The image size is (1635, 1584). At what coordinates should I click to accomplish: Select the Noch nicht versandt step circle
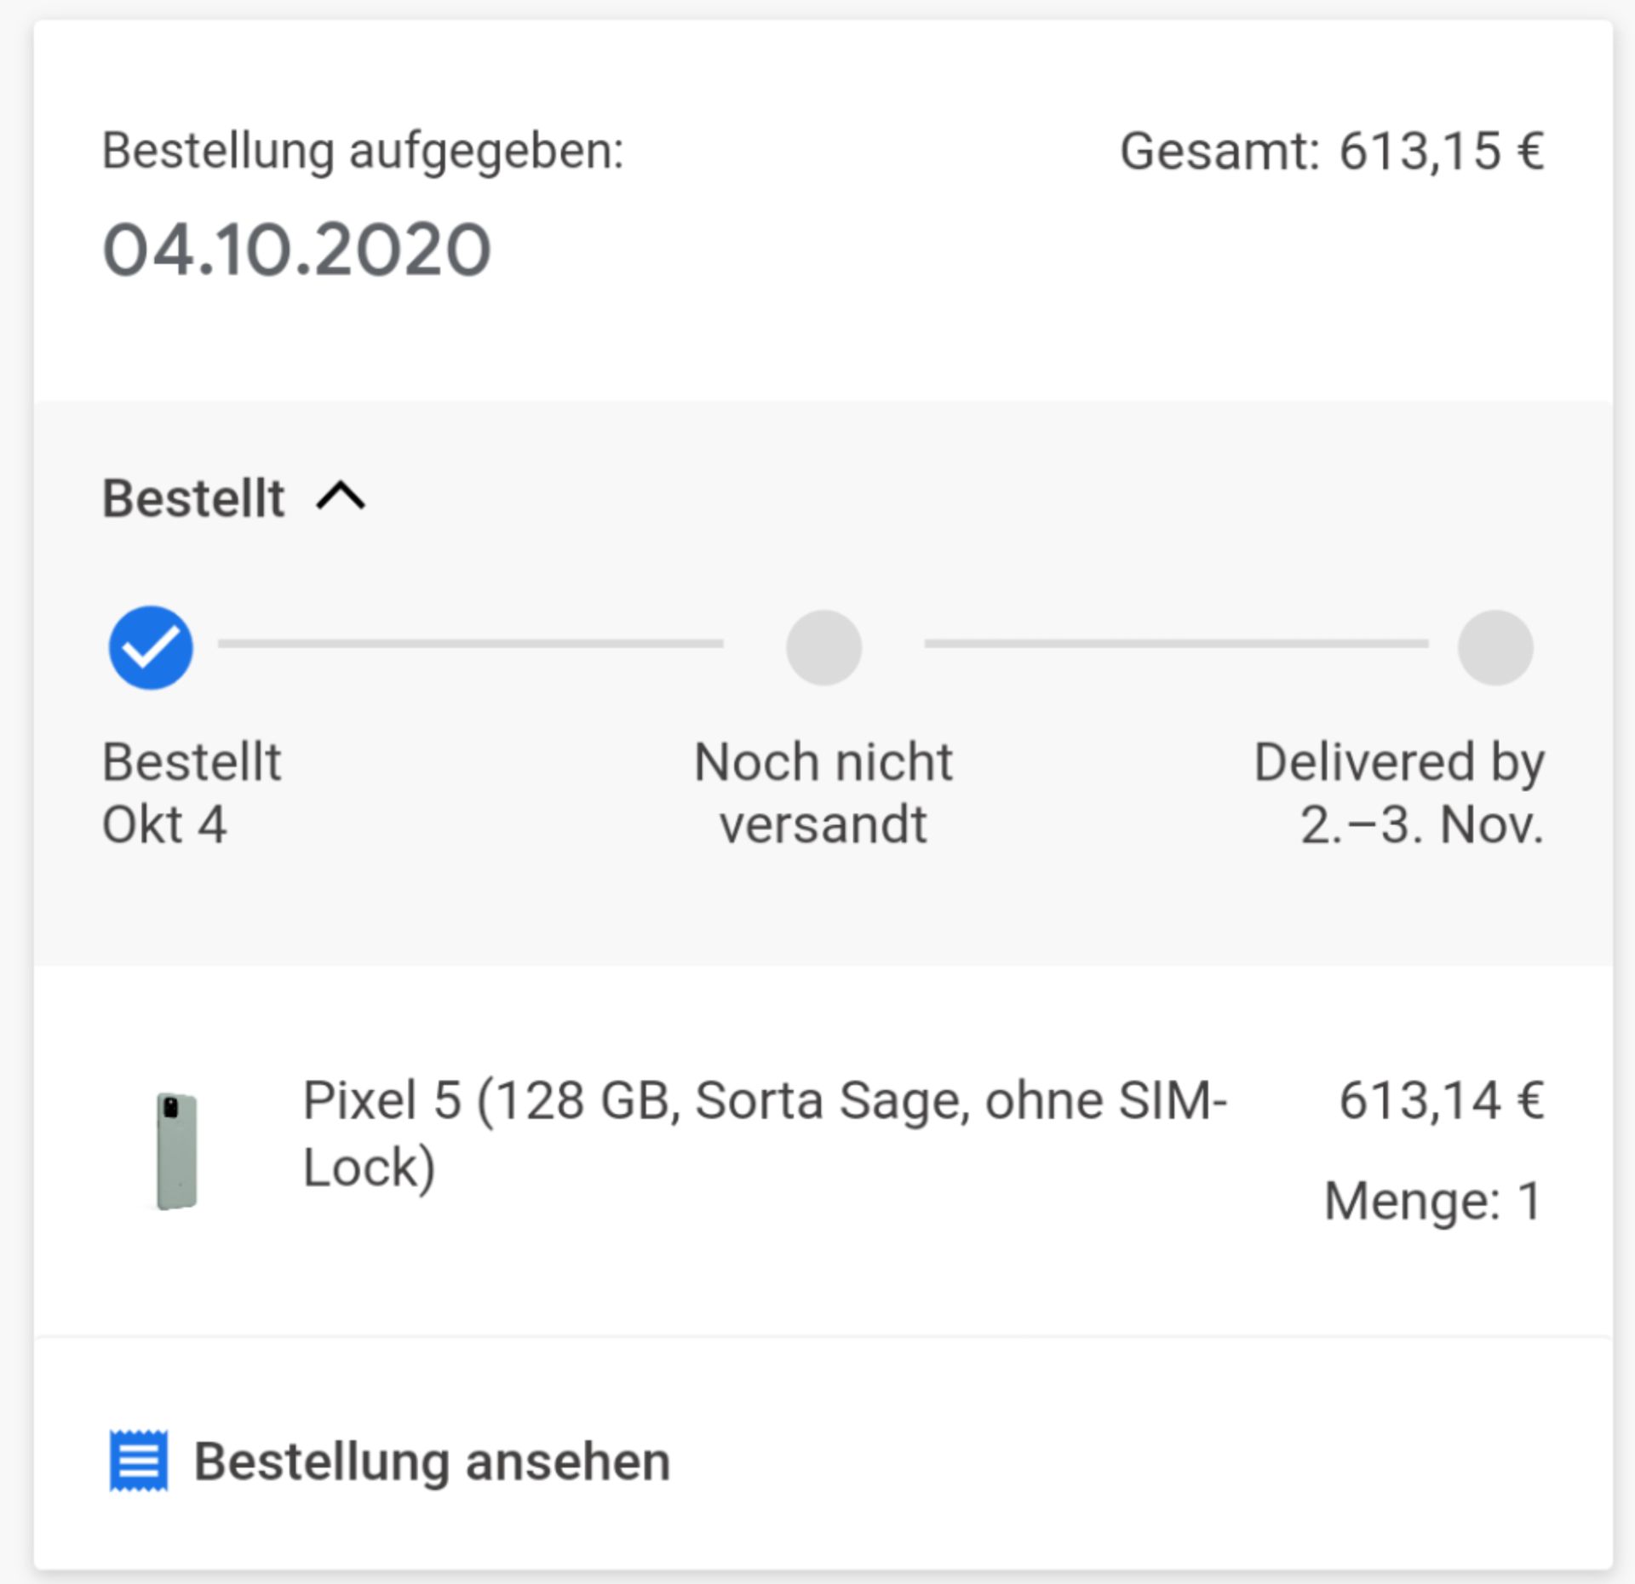point(823,647)
